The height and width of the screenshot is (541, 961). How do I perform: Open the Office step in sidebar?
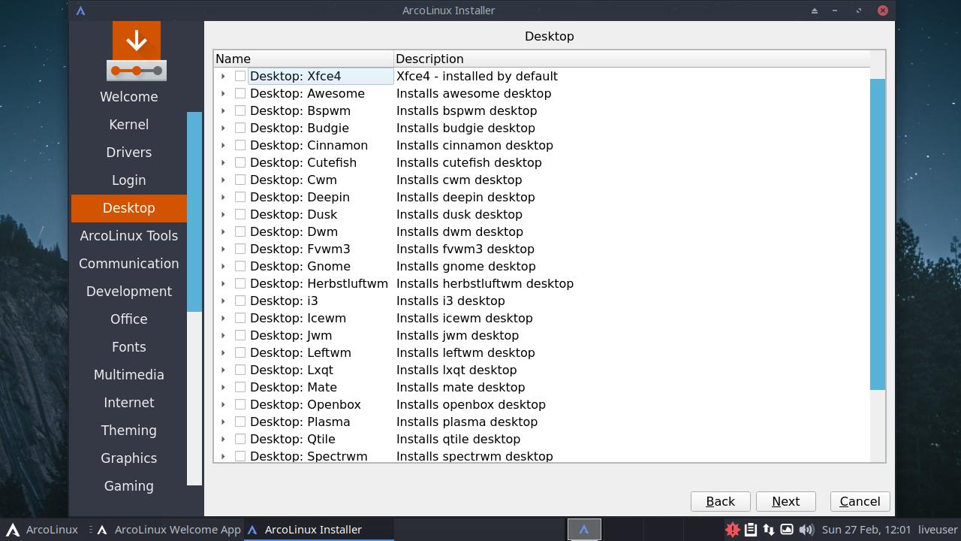pos(129,319)
